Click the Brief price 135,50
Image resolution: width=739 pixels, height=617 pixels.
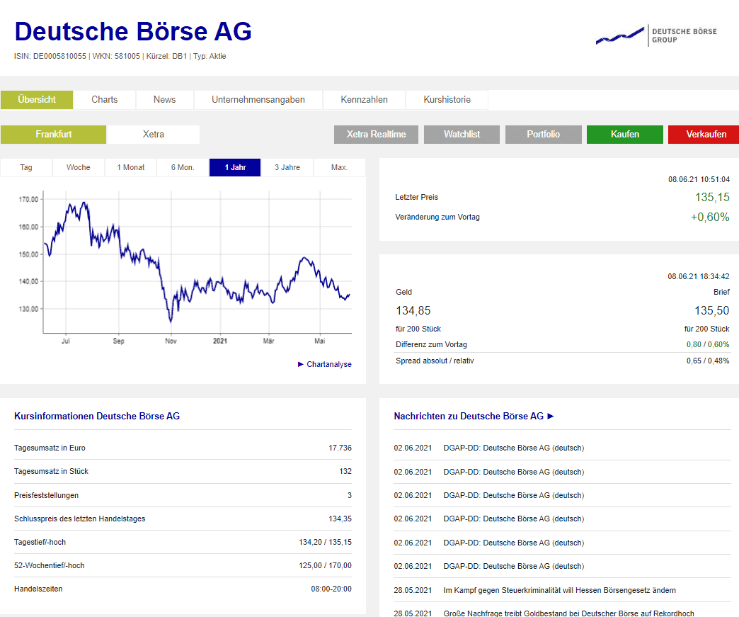click(x=711, y=310)
